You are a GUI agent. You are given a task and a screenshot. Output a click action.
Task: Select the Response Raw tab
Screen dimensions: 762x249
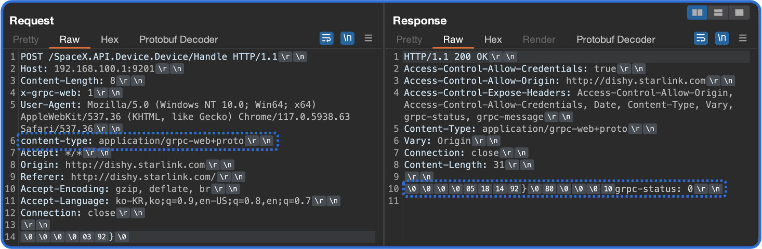pos(453,39)
